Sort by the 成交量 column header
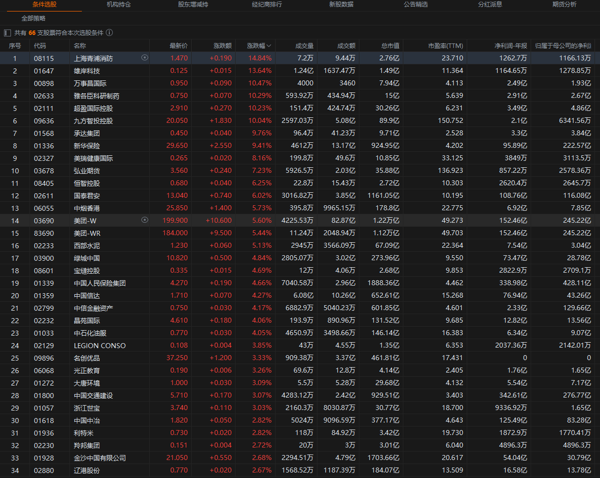Image resolution: width=600 pixels, height=478 pixels. click(x=304, y=46)
